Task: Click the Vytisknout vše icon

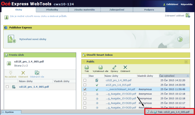Action: tap(100, 67)
